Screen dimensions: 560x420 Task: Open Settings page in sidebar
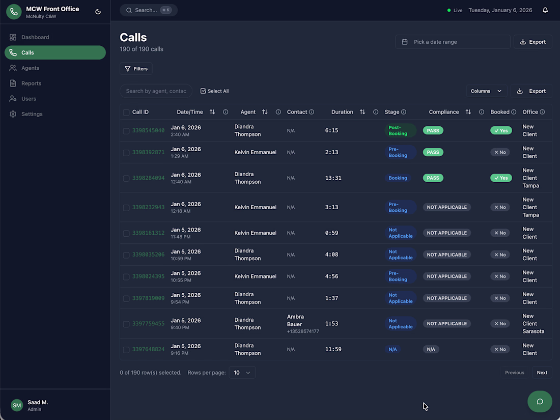[x=55, y=114]
